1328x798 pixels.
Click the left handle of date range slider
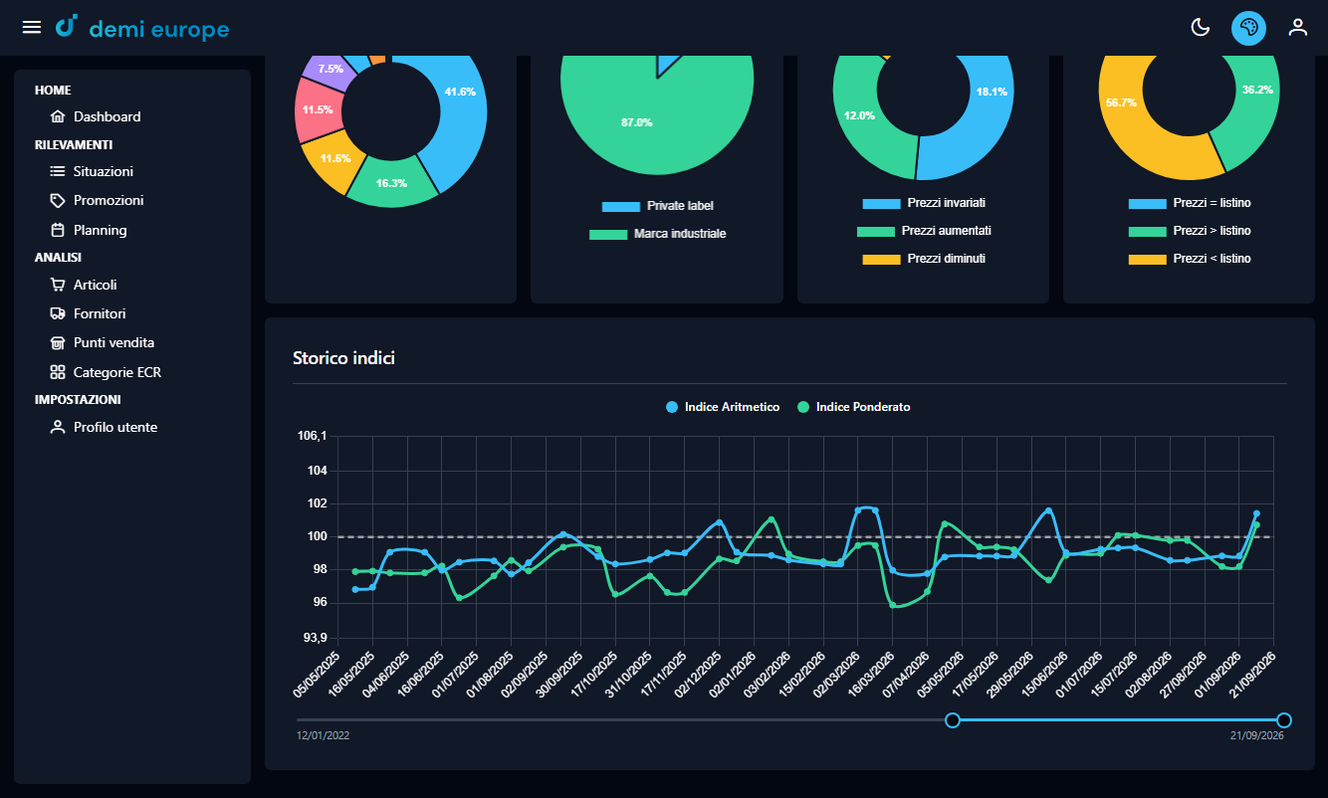pyautogui.click(x=953, y=719)
